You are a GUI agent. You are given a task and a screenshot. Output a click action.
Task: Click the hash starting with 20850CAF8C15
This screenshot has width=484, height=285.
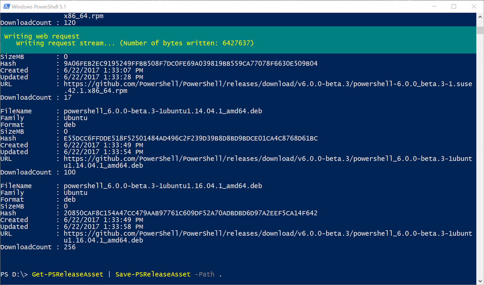[191, 213]
